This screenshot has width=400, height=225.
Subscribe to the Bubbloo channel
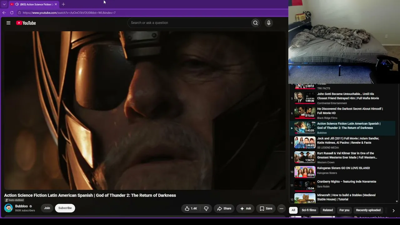pos(65,208)
